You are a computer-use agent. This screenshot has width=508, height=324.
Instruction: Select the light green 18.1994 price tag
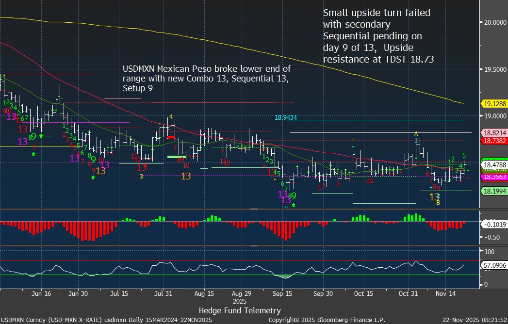[493, 192]
